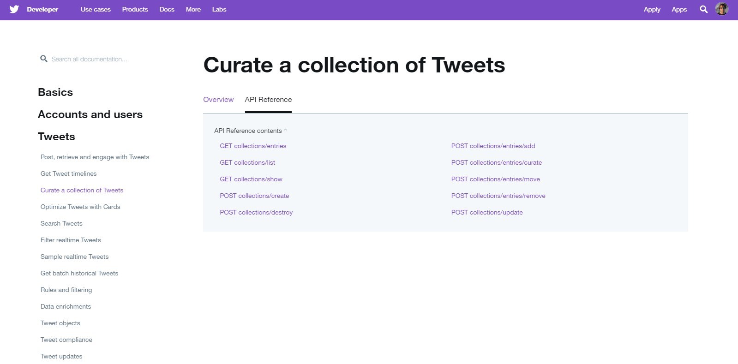Click the Twitter bird logo
Viewport: 738px width, 364px height.
pos(14,9)
